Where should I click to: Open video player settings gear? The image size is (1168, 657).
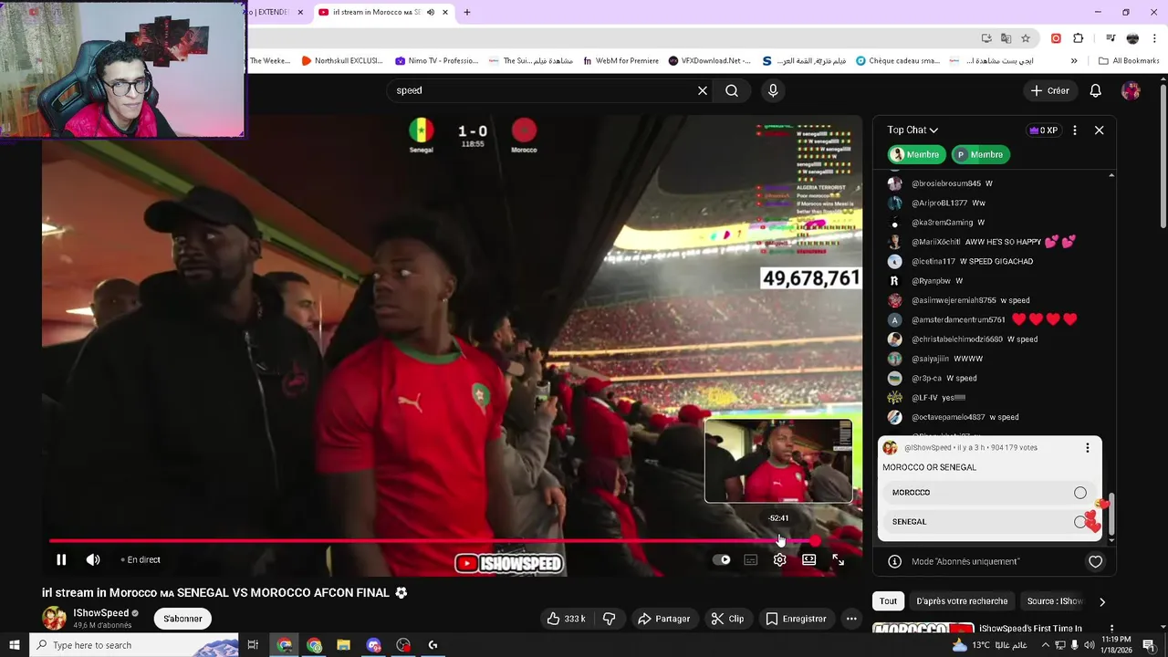779,559
